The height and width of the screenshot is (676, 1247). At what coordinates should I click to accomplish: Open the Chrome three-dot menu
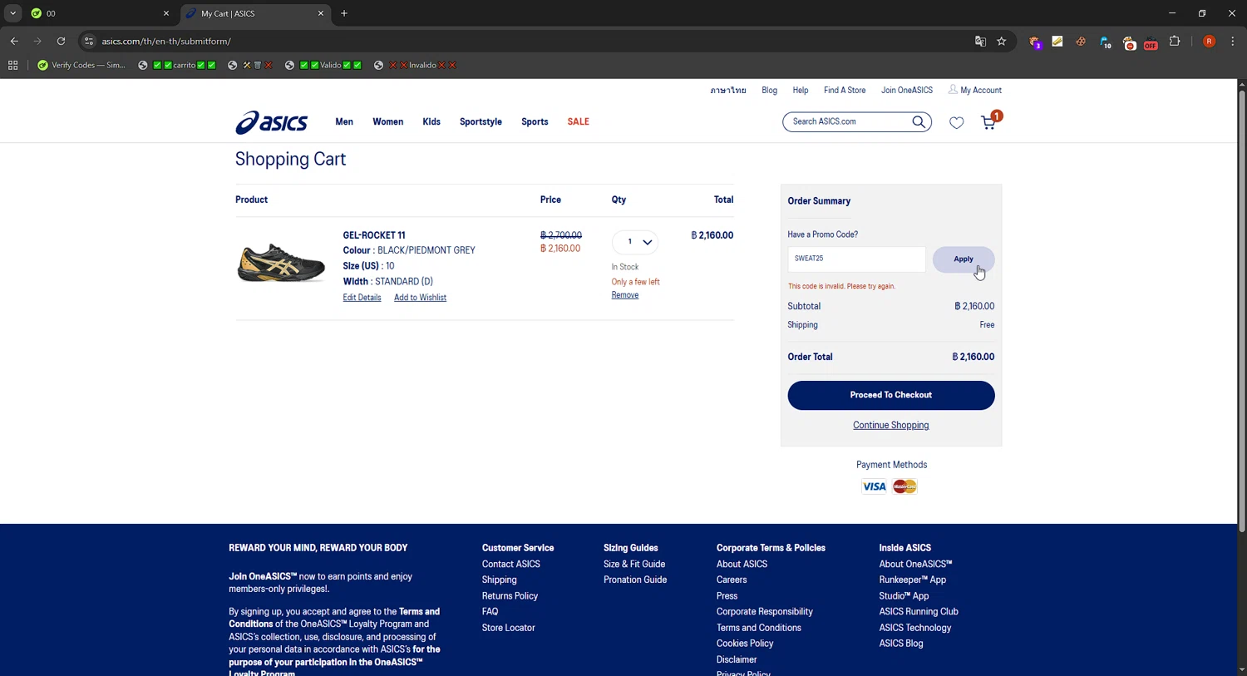click(x=1233, y=42)
